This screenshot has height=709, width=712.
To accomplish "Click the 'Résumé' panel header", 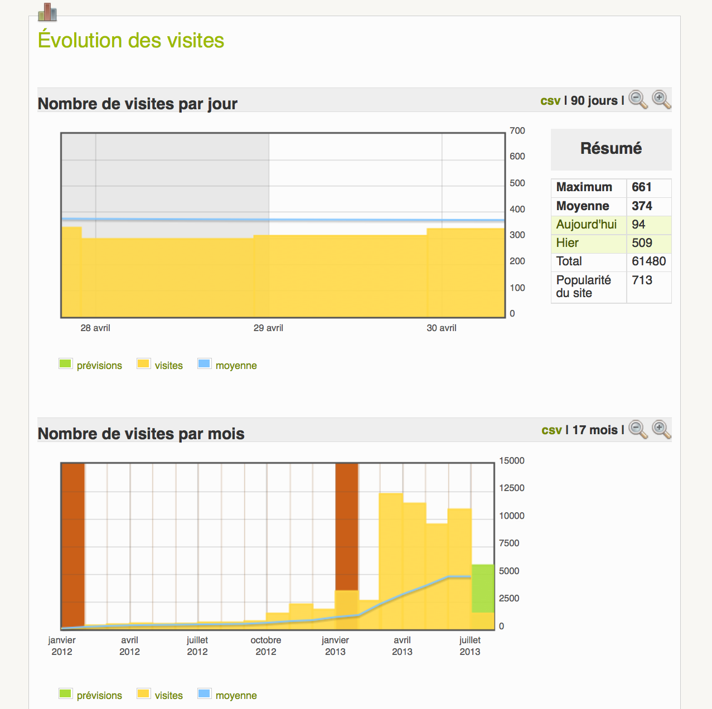I will pyautogui.click(x=611, y=149).
